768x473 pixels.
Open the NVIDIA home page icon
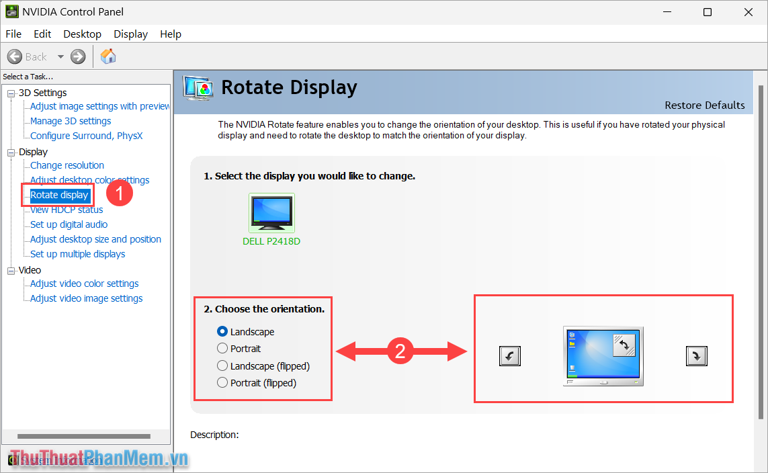pyautogui.click(x=108, y=56)
